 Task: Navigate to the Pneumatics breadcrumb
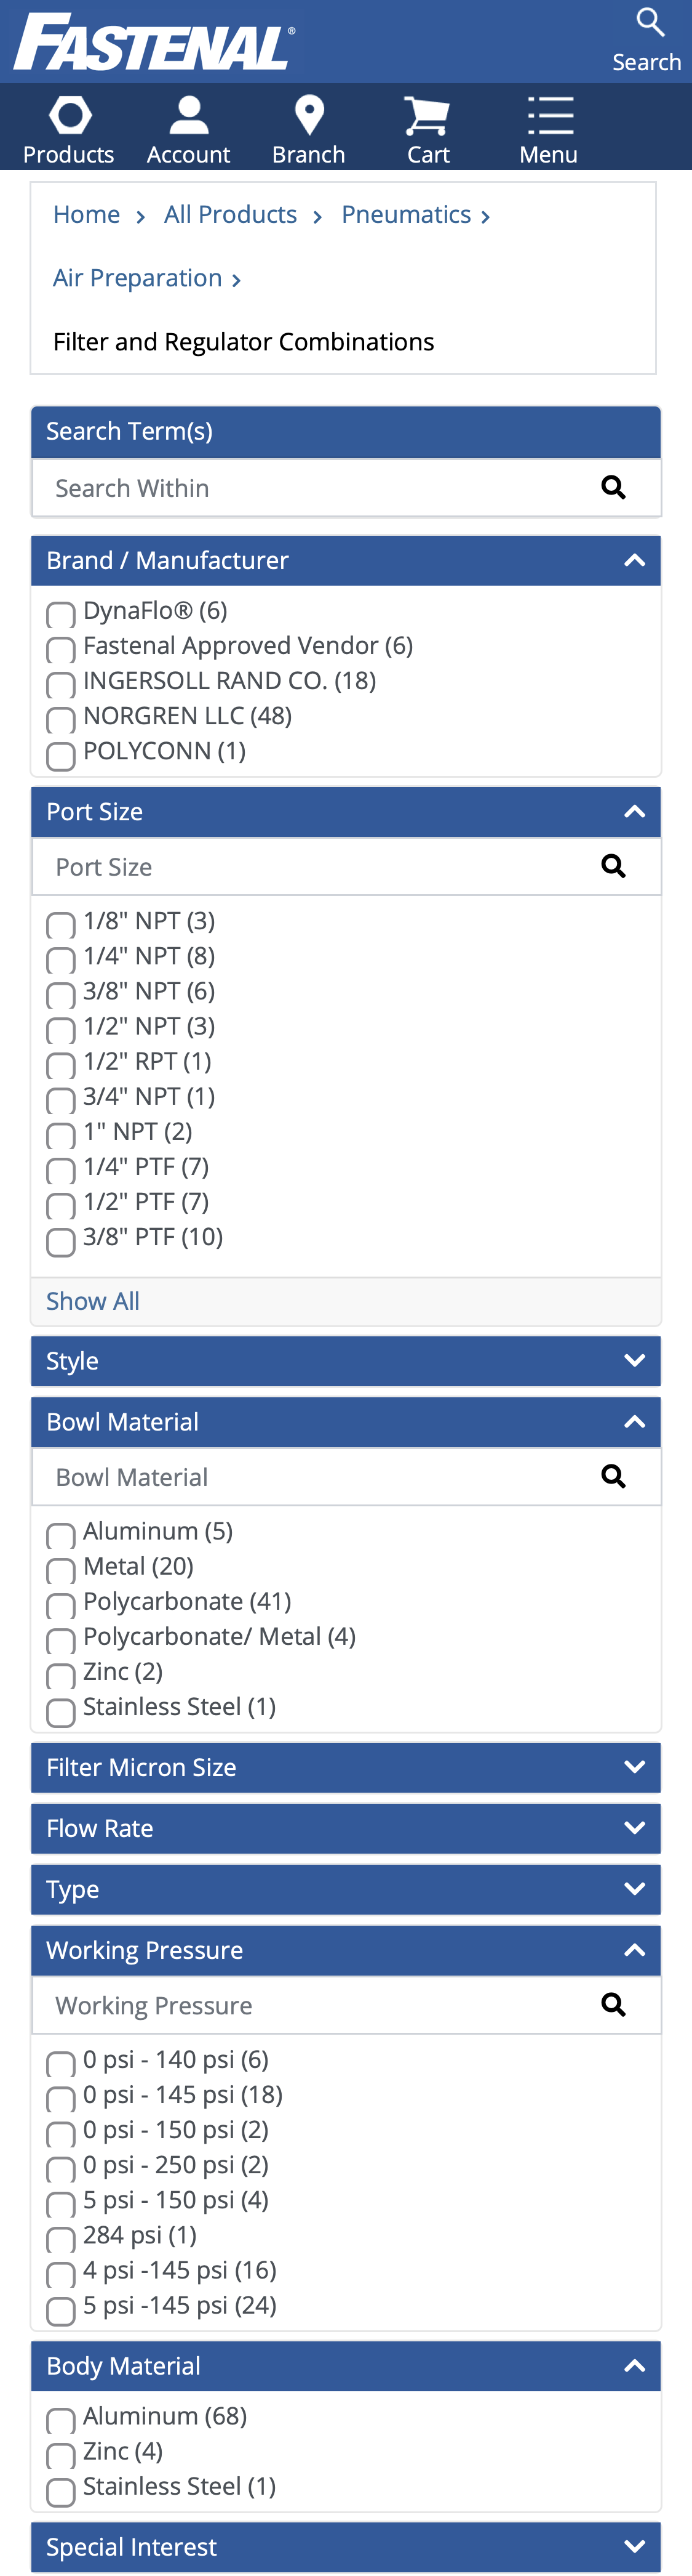(x=407, y=214)
